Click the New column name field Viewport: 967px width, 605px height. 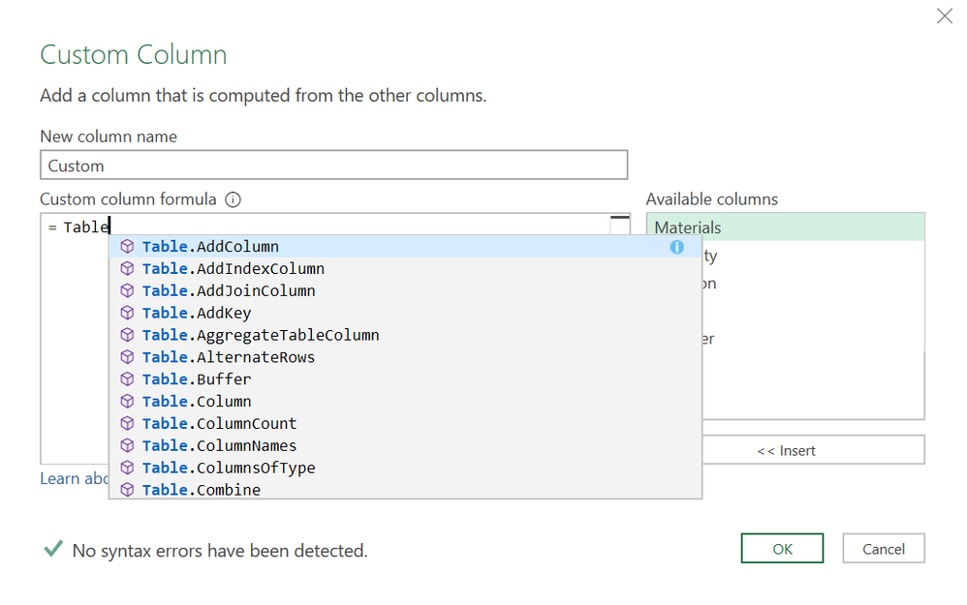point(333,166)
